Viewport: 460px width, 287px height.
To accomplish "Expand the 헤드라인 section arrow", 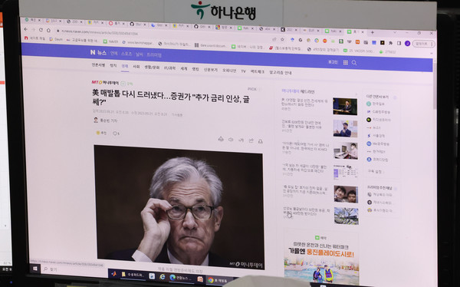I will [x=356, y=94].
